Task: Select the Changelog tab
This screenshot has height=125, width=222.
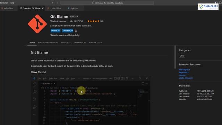Action: [66, 43]
